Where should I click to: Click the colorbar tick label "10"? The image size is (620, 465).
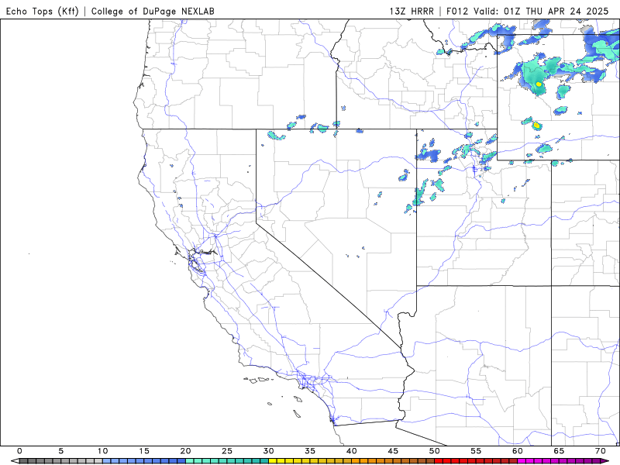pyautogui.click(x=102, y=451)
